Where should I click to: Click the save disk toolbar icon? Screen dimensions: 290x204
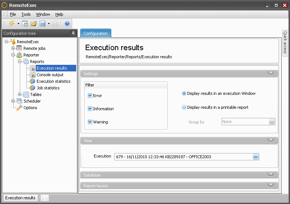coord(42,23)
